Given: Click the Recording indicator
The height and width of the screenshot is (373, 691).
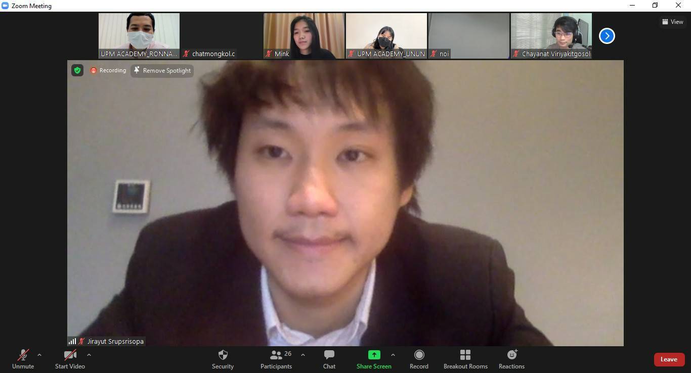Looking at the screenshot, I should 108,70.
